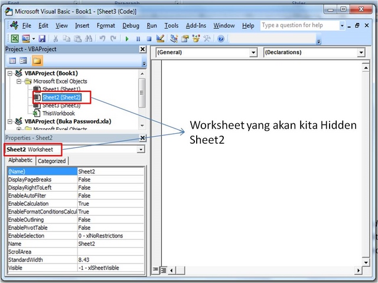
Task: Click the Break pause icon
Action: pyautogui.click(x=138, y=39)
